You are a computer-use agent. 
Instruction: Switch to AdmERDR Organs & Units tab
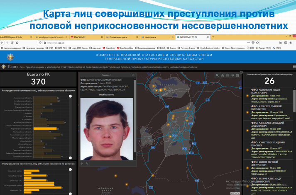point(16,37)
